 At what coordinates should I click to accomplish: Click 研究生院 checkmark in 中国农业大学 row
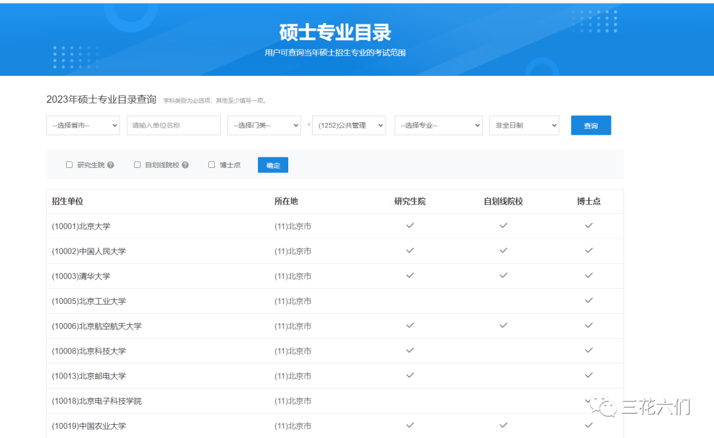point(410,425)
